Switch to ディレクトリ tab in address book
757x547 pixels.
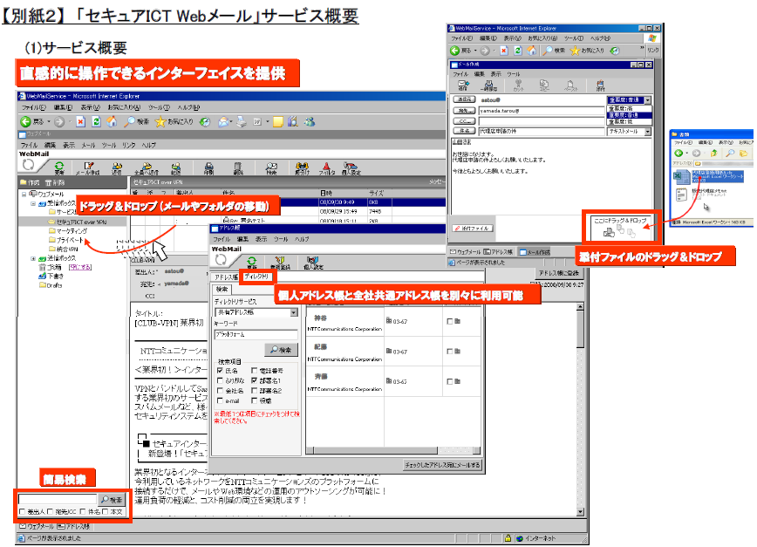click(x=256, y=277)
